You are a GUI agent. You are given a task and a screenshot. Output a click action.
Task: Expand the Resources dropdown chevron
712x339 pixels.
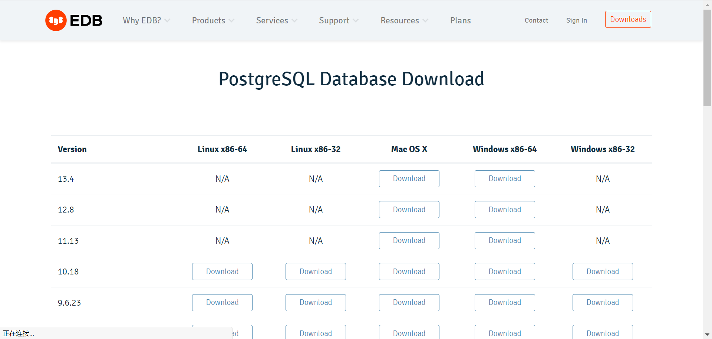pyautogui.click(x=425, y=20)
